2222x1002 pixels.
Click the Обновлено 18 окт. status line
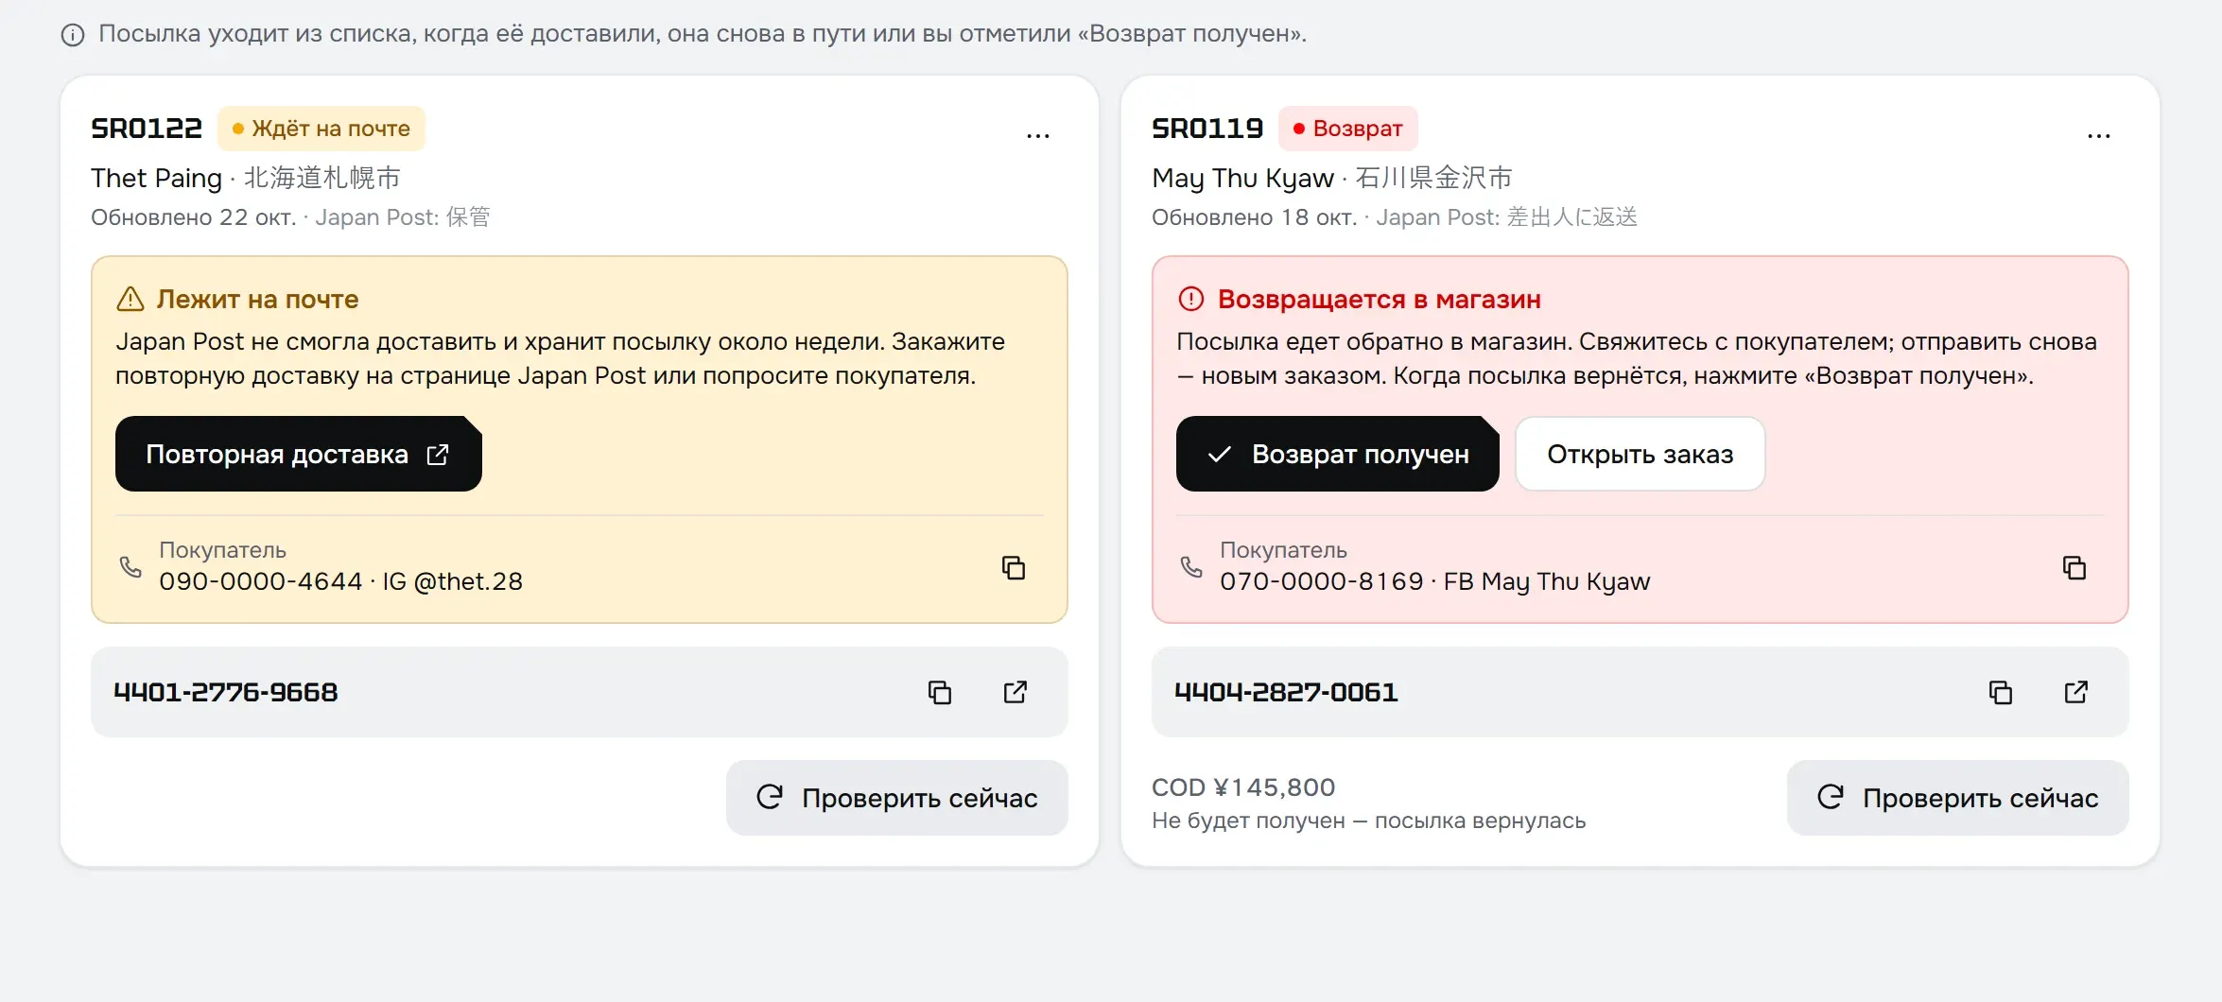[1395, 217]
